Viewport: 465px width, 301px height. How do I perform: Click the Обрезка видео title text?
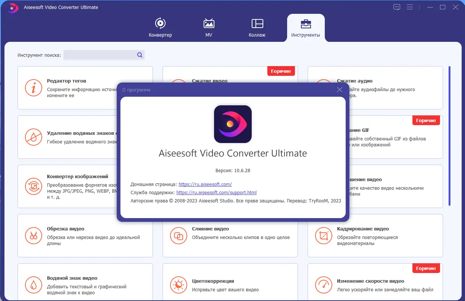click(x=66, y=229)
